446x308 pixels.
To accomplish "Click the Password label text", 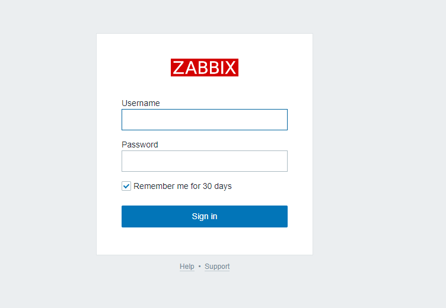I will pos(140,145).
